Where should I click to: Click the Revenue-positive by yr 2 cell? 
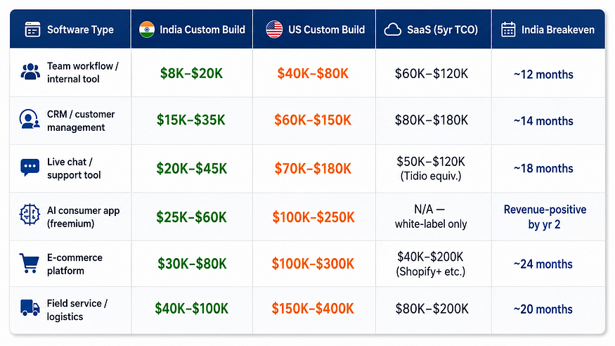pos(545,217)
